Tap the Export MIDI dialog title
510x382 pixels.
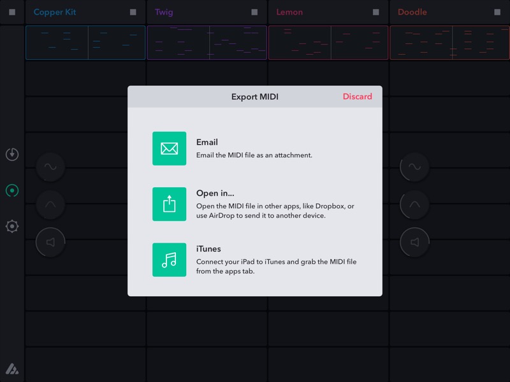click(x=254, y=97)
